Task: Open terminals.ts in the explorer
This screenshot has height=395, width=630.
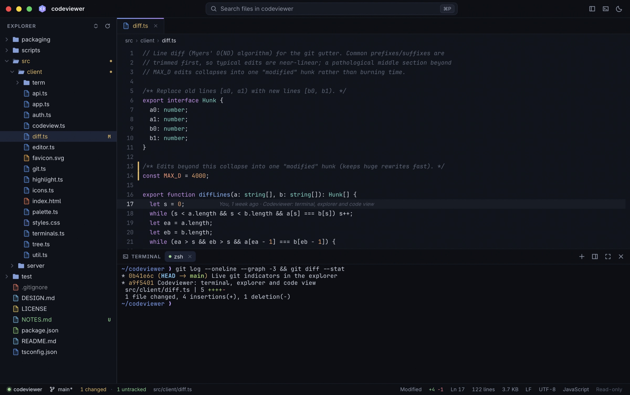Action: 58,233
